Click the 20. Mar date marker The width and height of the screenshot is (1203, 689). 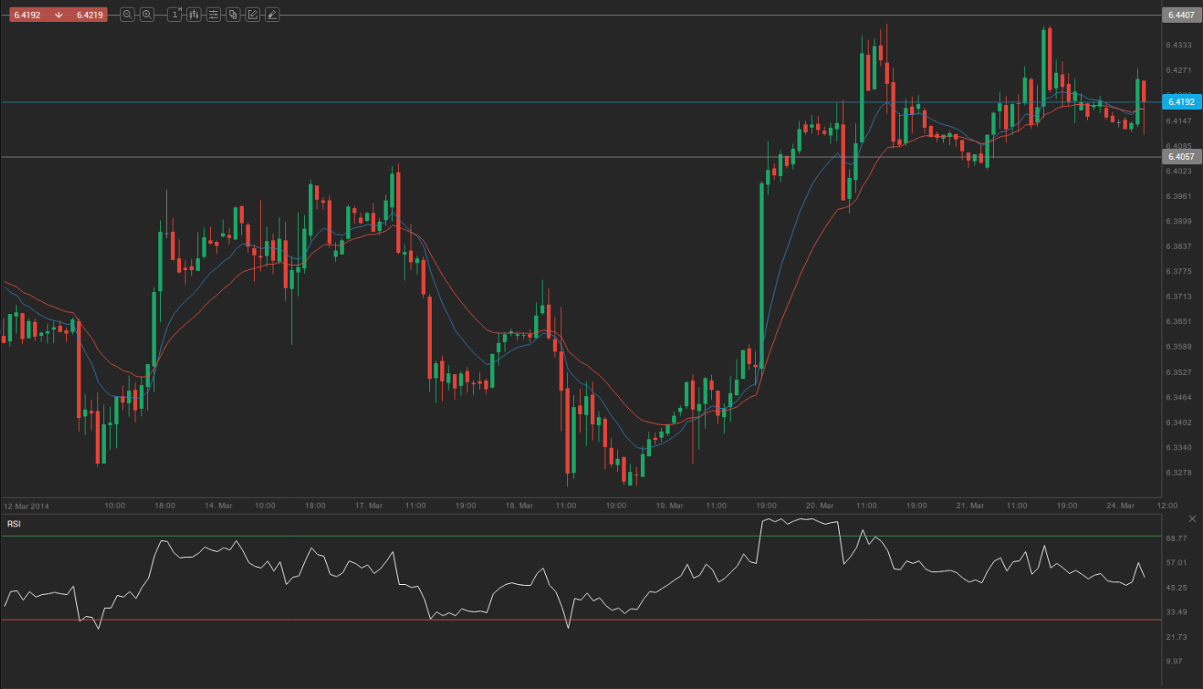pyautogui.click(x=819, y=505)
